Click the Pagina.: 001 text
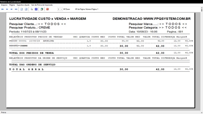The image size is (203, 114). click(175, 32)
